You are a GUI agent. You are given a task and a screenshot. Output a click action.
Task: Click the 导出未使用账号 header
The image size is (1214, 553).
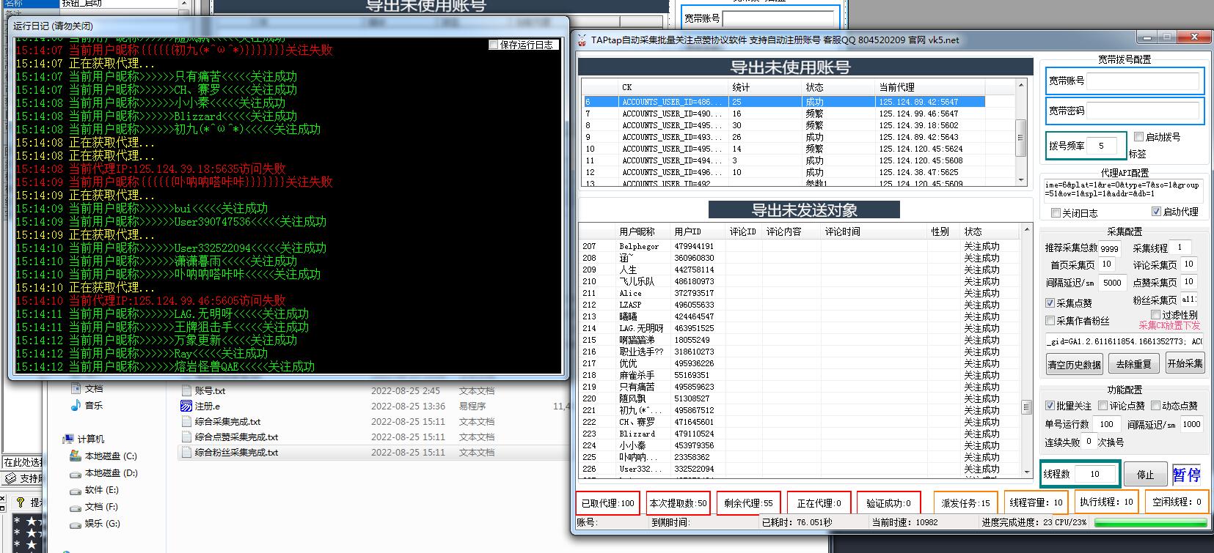click(x=790, y=67)
